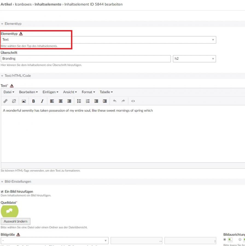
Task: Toggle bold formatting
Action: pos(34,101)
